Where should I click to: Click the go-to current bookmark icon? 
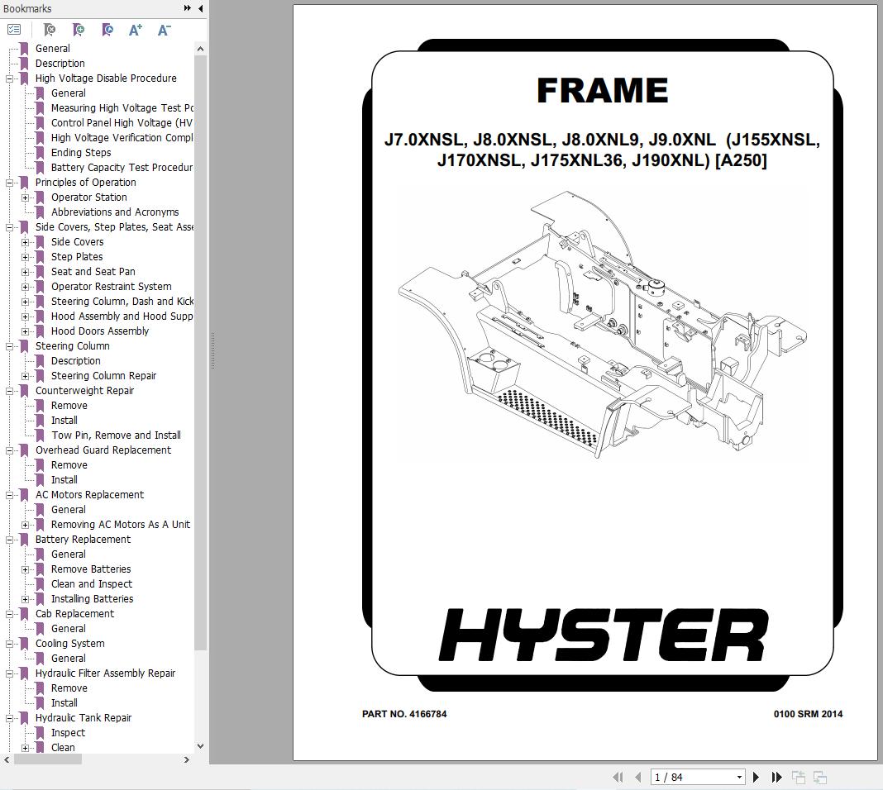click(x=107, y=30)
